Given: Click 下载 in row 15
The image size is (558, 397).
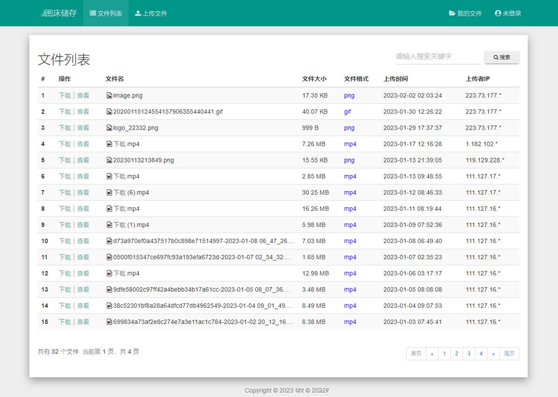Looking at the screenshot, I should click(64, 322).
